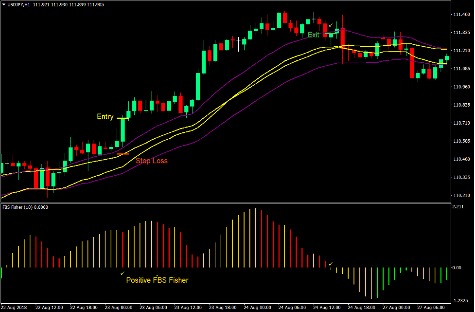475x312 pixels.
Task: Expand the indicator subwindow divider
Action: click(237, 203)
